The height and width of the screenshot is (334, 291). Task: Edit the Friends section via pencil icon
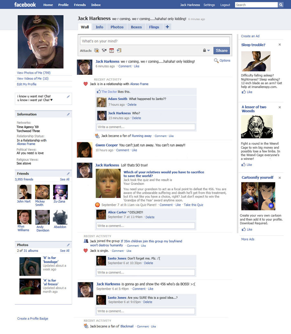point(68,174)
